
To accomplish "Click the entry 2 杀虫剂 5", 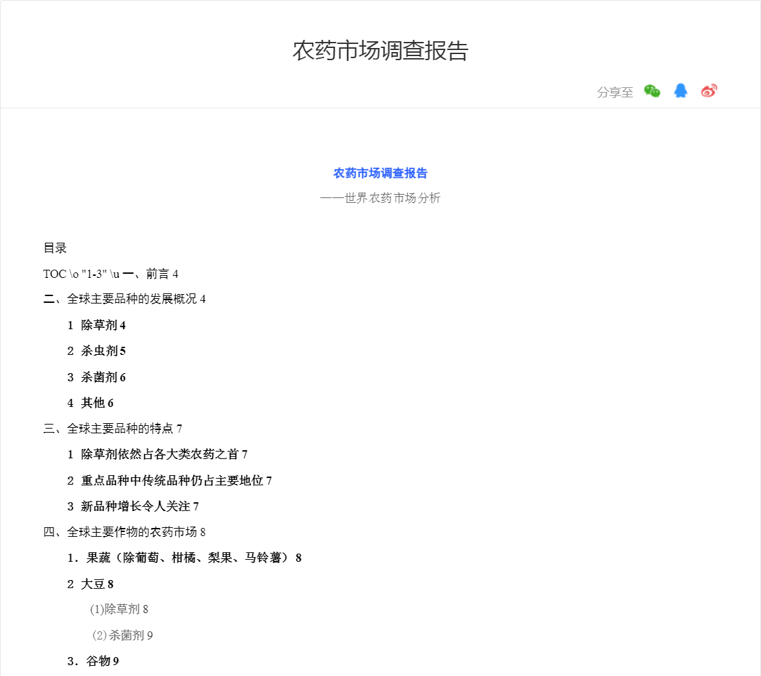I will click(x=96, y=351).
